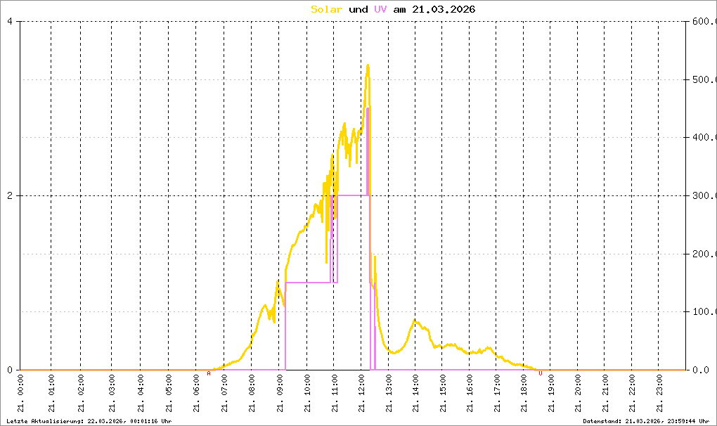
Task: Click the time label '21. 13:00'
Action: click(388, 393)
